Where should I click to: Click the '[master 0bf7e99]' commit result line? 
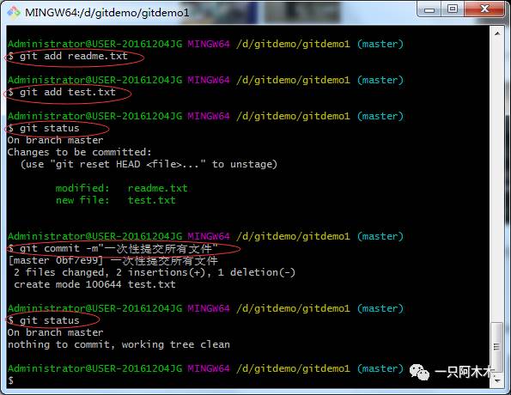click(x=113, y=261)
